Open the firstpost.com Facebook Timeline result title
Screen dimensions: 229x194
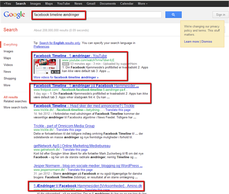[86, 86]
